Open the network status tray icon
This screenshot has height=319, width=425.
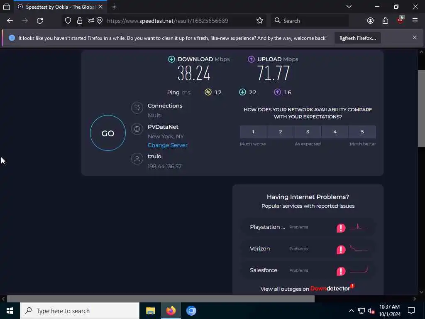point(361,311)
